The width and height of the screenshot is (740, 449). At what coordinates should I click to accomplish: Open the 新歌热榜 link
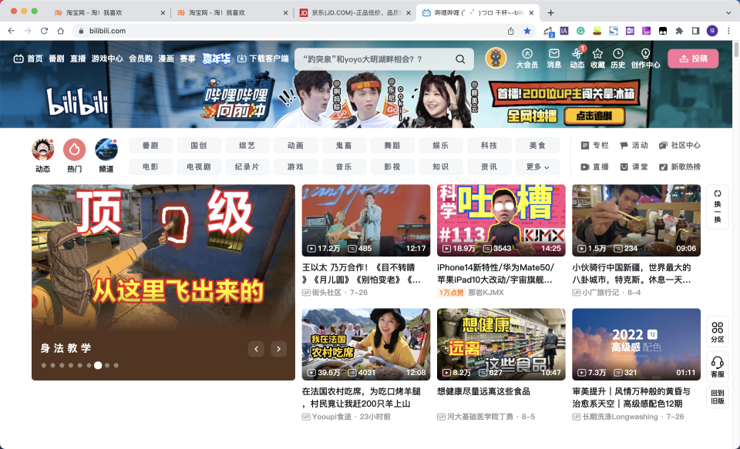point(680,166)
